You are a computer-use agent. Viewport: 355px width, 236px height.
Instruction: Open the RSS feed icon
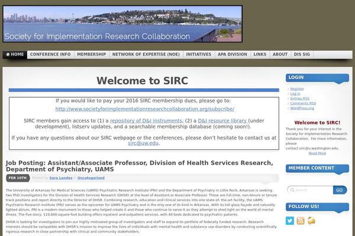pyautogui.click(x=301, y=221)
